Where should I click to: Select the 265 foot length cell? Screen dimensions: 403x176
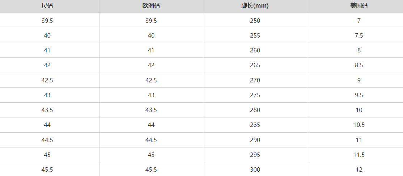255,65
